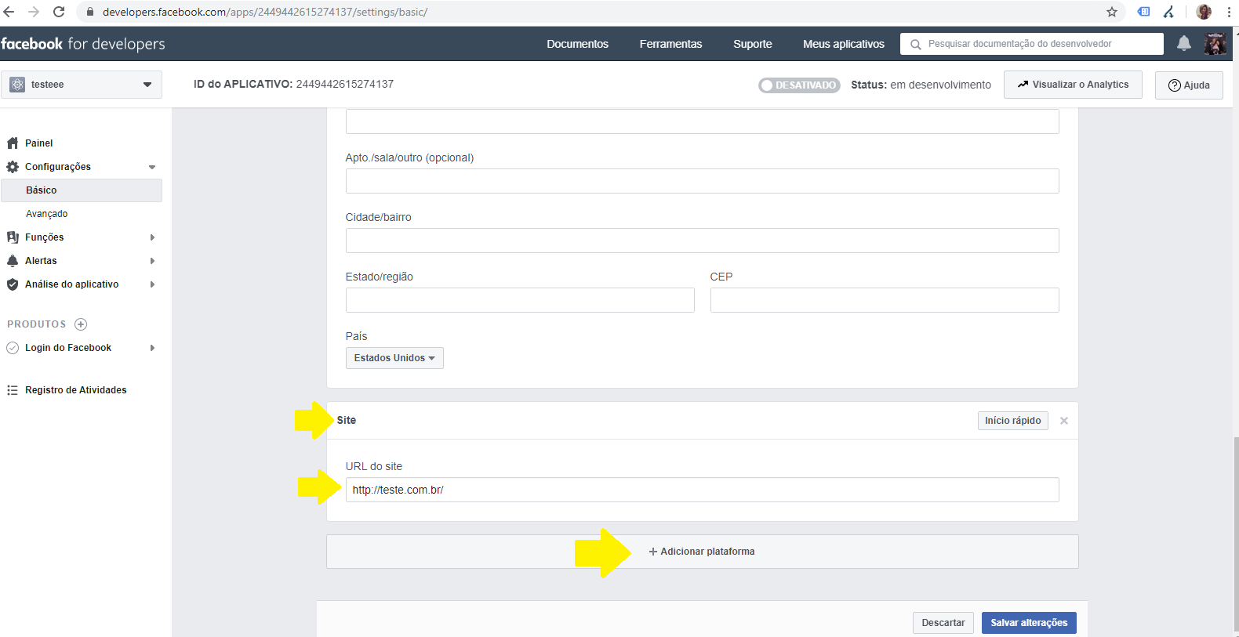This screenshot has width=1239, height=637.
Task: Expand the Funções submenu arrow
Action: pos(152,237)
